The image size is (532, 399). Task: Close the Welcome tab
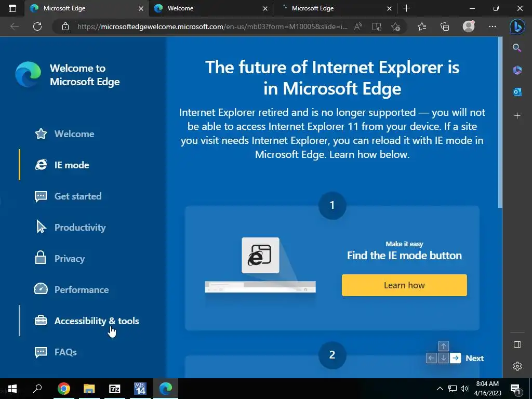[x=265, y=8]
